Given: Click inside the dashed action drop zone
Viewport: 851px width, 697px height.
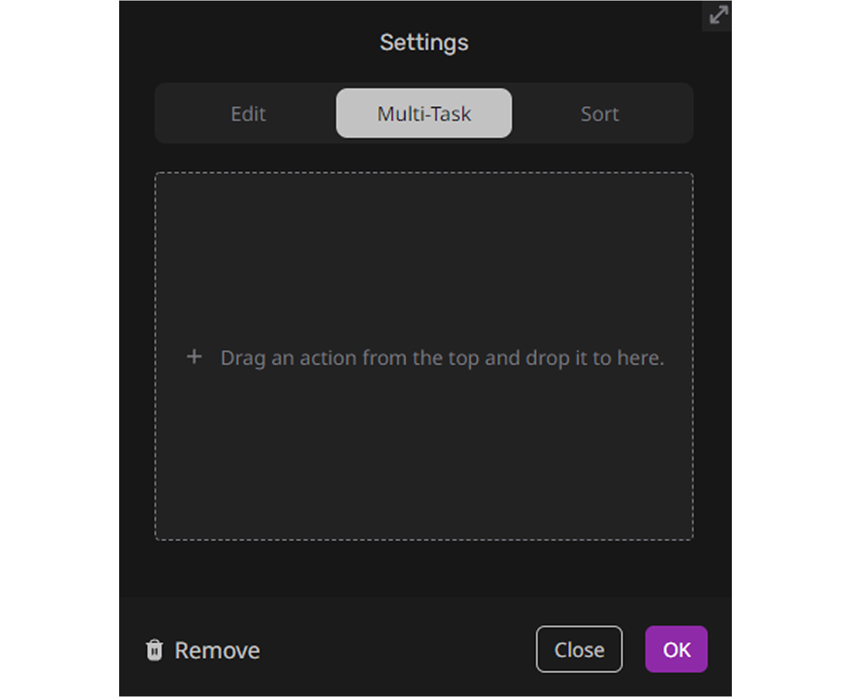Looking at the screenshot, I should (424, 356).
